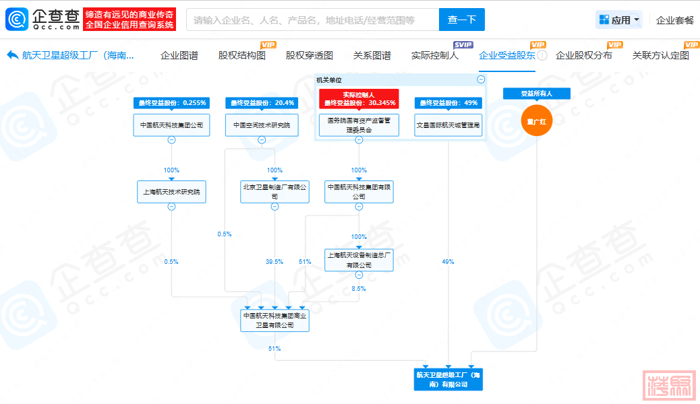Click the 机关单位 group title
Screen dimensions: 700x404
click(329, 80)
